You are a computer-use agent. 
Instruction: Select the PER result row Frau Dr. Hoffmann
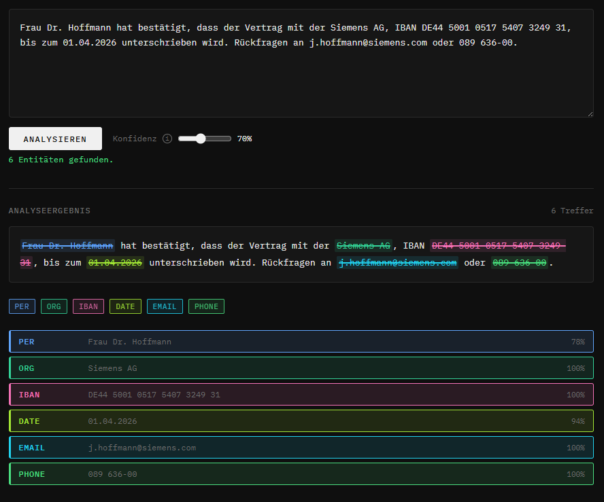click(301, 342)
